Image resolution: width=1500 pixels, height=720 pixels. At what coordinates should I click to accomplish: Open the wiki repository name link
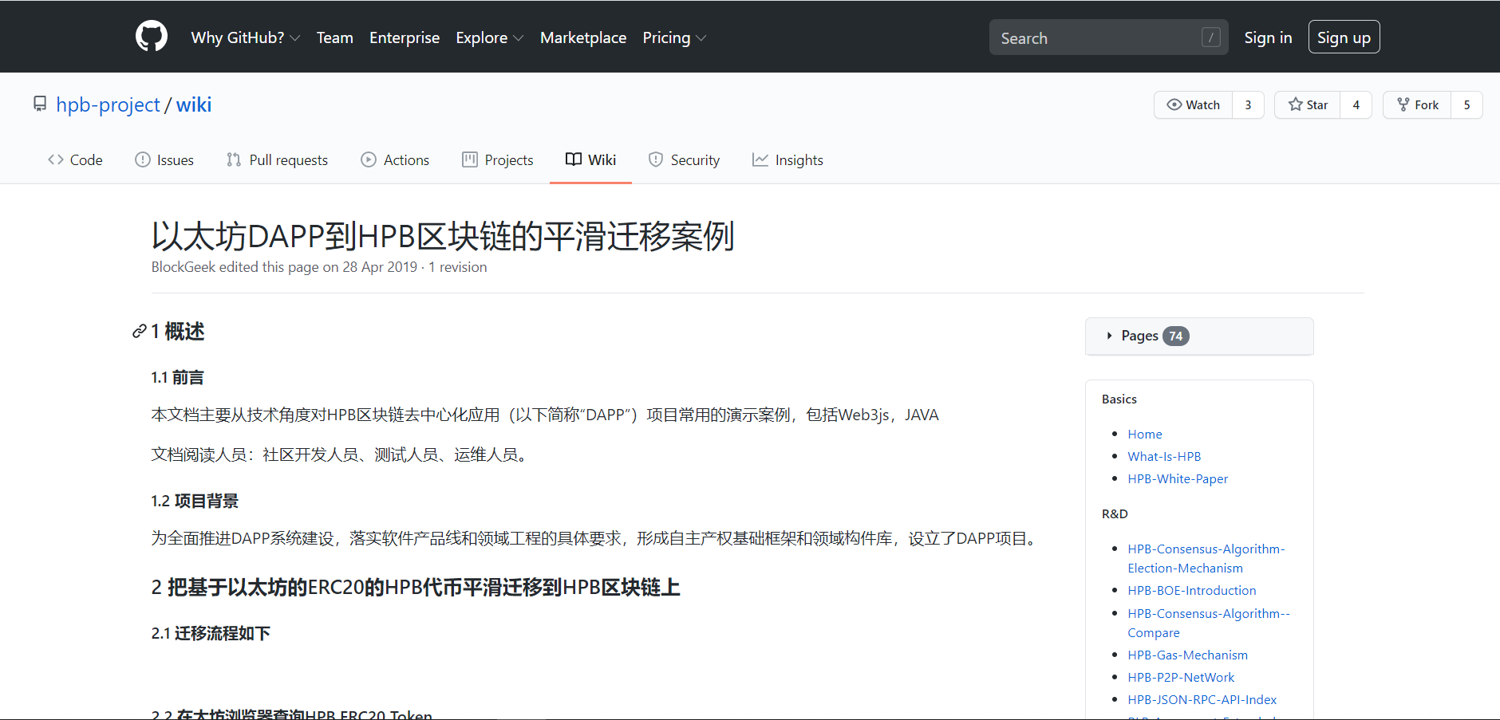(x=194, y=104)
